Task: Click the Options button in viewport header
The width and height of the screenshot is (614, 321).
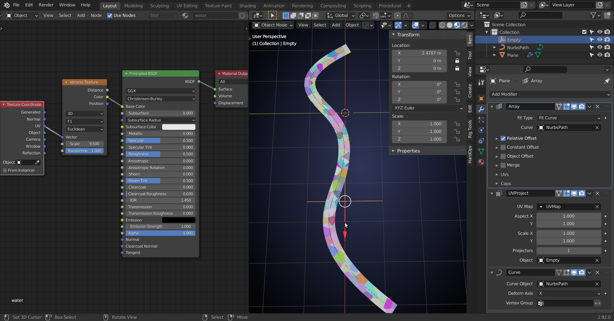Action: click(459, 15)
